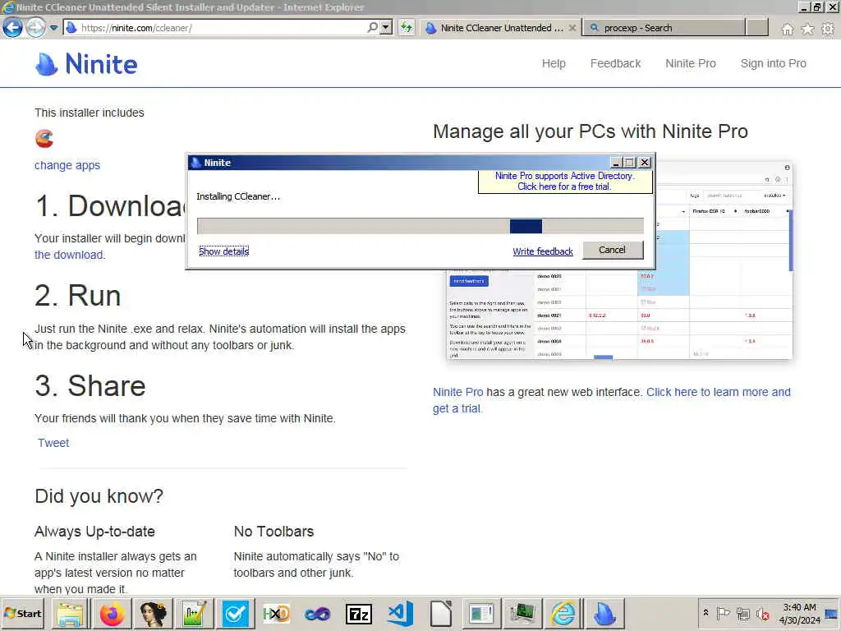Open the monitor-chart app taskbar icon
The image size is (841, 631).
522,613
